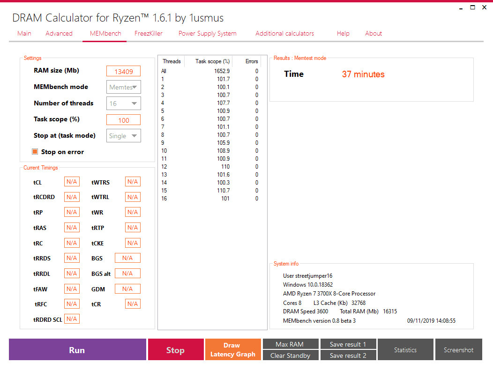The image size is (493, 370).
Task: Click the tRFC timing value box
Action: (72, 304)
